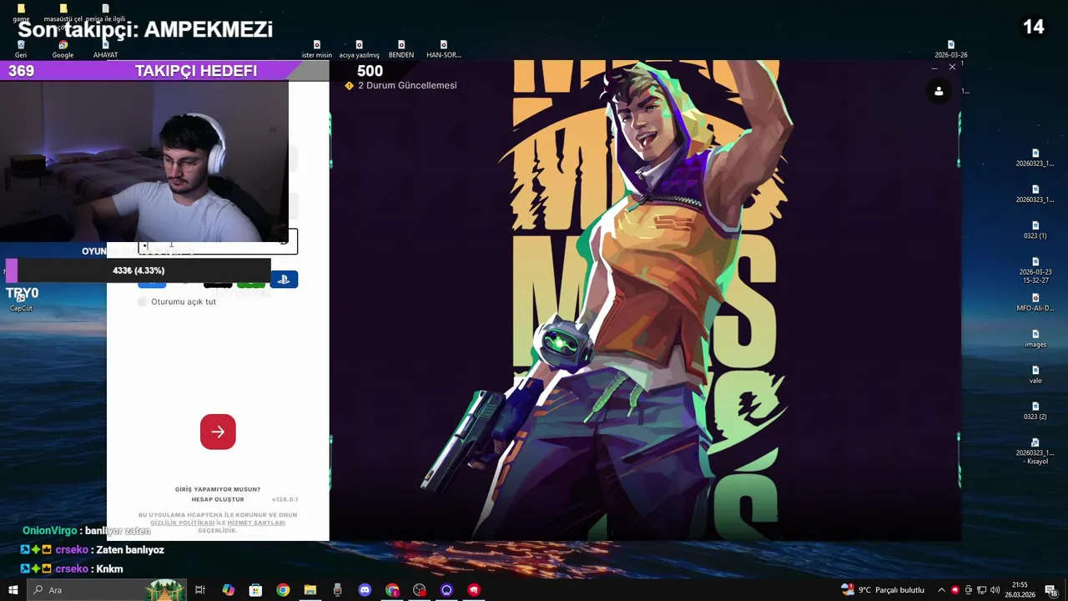Click the camera 'Meet Now' tray icon

pyautogui.click(x=968, y=590)
